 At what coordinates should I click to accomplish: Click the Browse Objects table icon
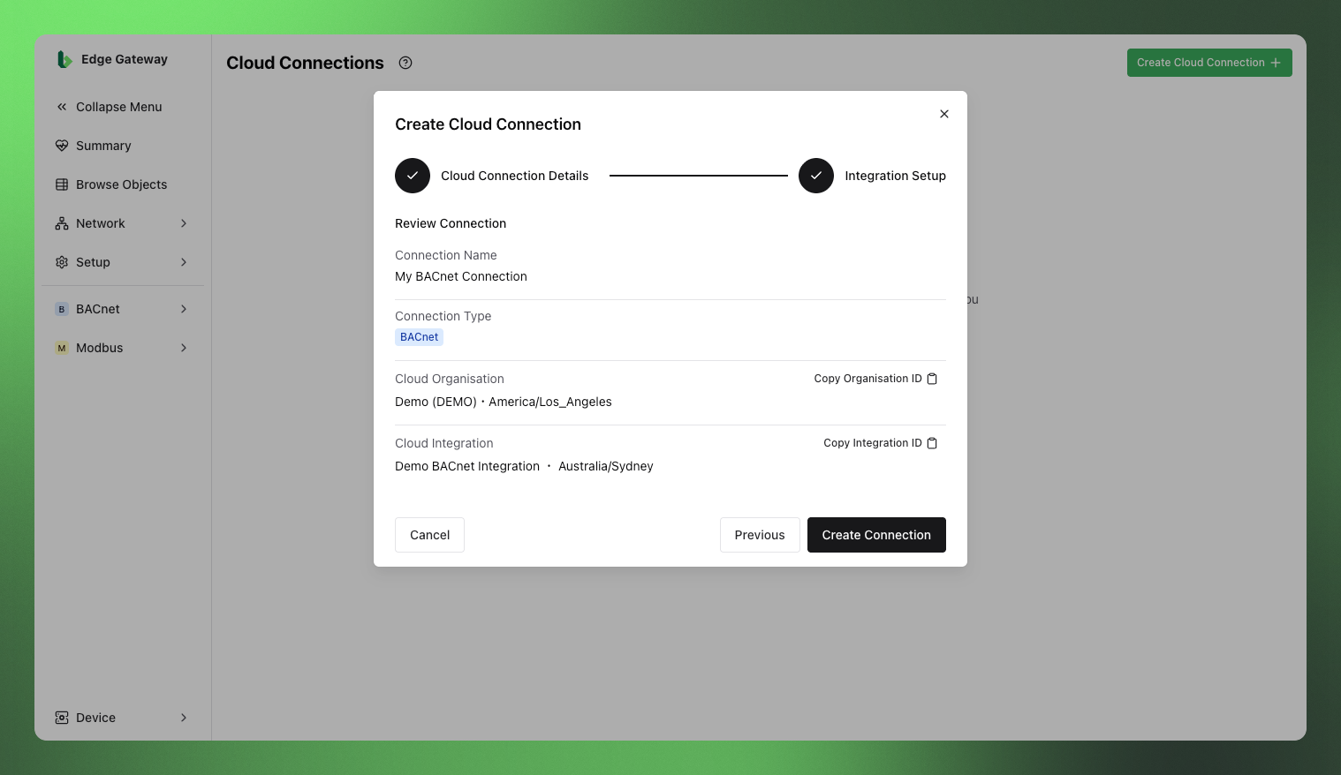click(62, 184)
